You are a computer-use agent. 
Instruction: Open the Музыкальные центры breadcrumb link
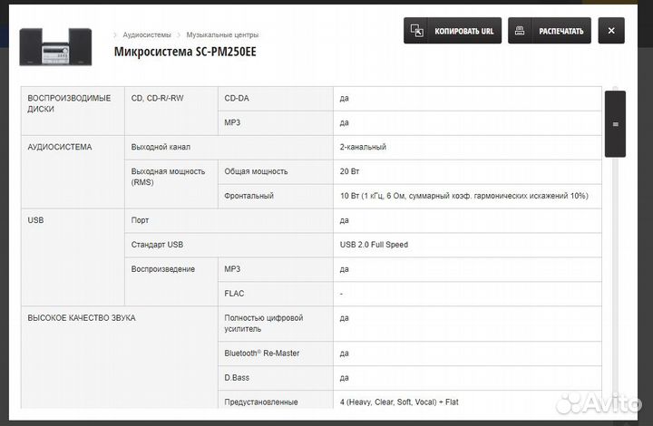[x=222, y=35]
